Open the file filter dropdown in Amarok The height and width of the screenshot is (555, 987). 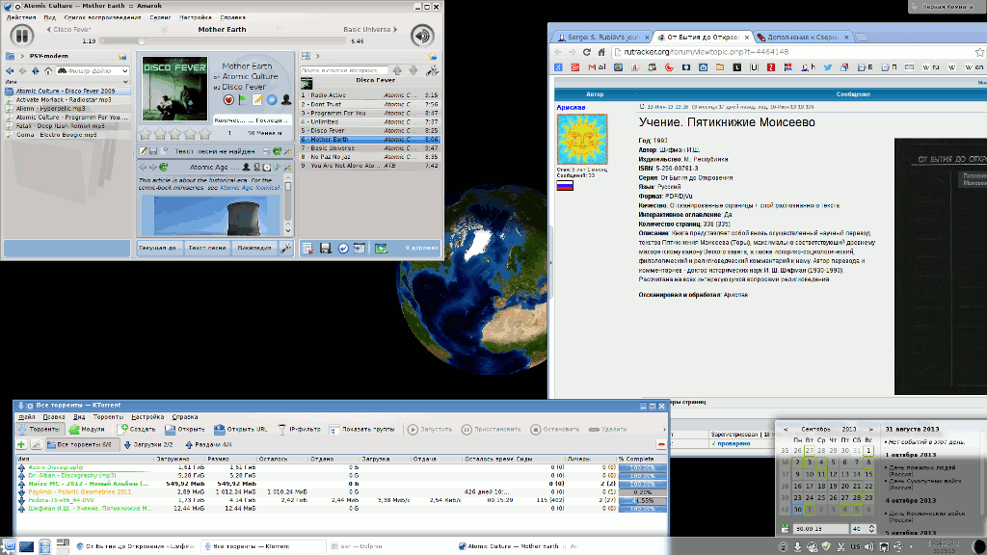(x=124, y=71)
